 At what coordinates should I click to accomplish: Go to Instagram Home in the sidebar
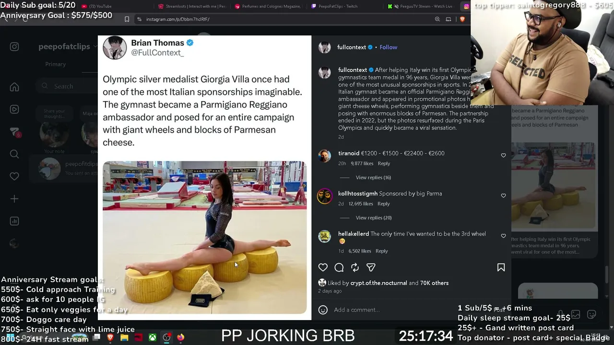coord(14,87)
